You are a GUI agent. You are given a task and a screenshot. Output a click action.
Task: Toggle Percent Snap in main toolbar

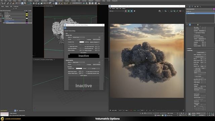coord(65,3)
